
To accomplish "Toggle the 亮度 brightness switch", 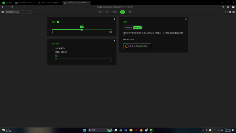I will click(x=59, y=22).
